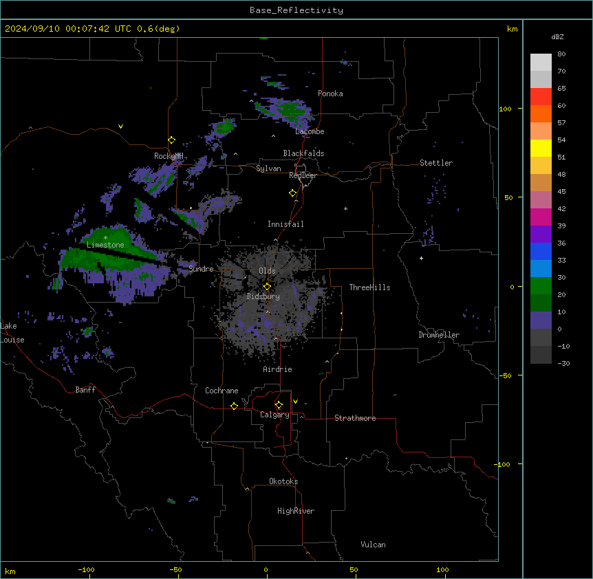Image resolution: width=593 pixels, height=579 pixels.
Task: Click the 80 value on the dBZ scale
Action: coord(561,54)
